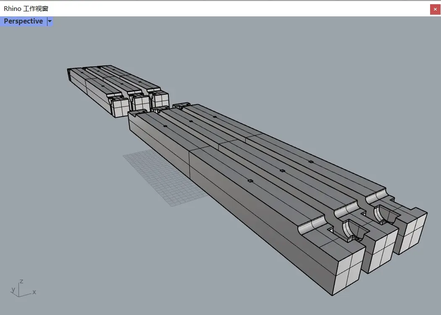Viewport: 441px width, 315px height.
Task: Select the long side face of the nearest large beam
Action: (252, 218)
